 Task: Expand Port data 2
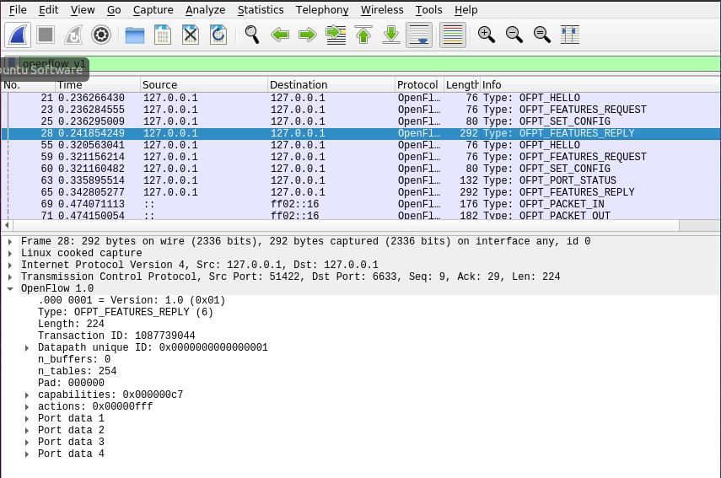(x=27, y=430)
